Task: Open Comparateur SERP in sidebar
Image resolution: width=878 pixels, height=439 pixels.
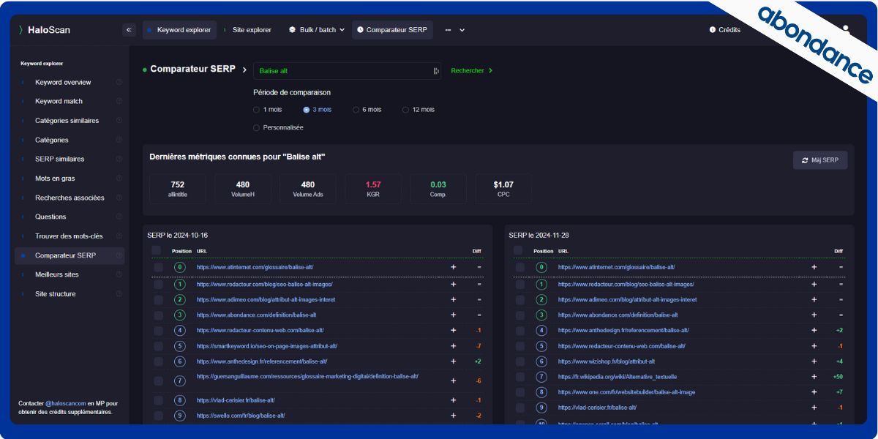Action: click(x=70, y=255)
